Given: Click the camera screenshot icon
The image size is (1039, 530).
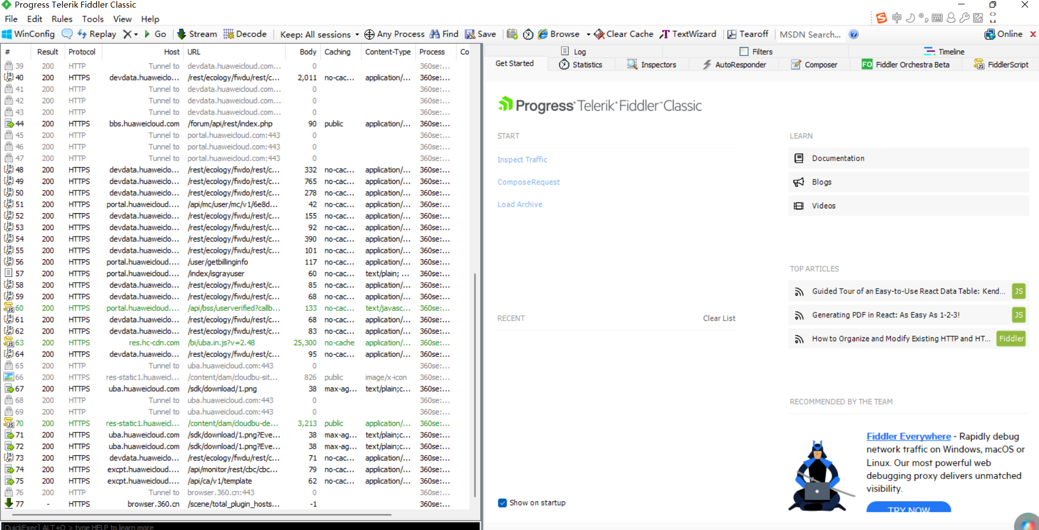Looking at the screenshot, I should (x=512, y=34).
